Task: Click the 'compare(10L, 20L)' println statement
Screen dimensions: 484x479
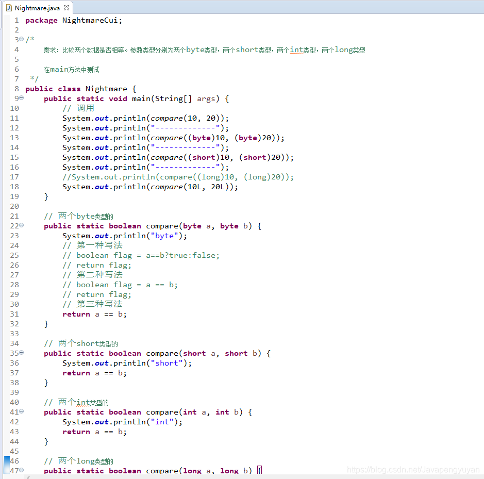Action: pos(151,187)
